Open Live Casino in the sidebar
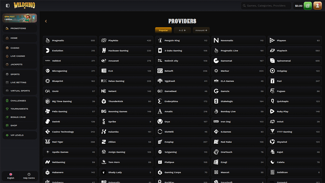 pos(18,56)
